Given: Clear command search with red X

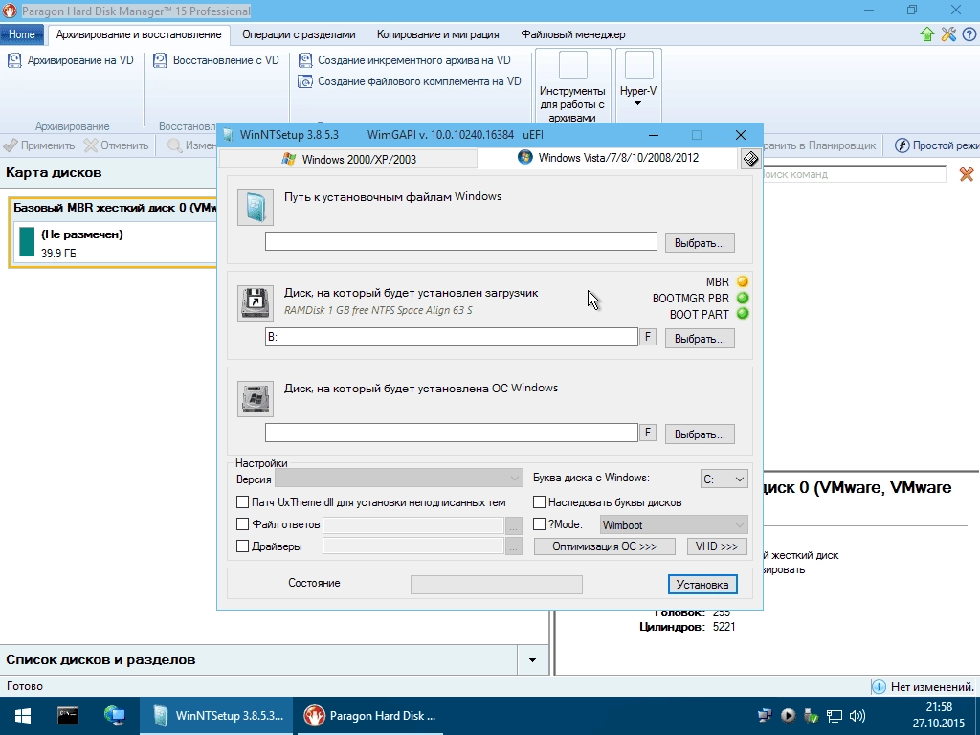Looking at the screenshot, I should point(967,174).
